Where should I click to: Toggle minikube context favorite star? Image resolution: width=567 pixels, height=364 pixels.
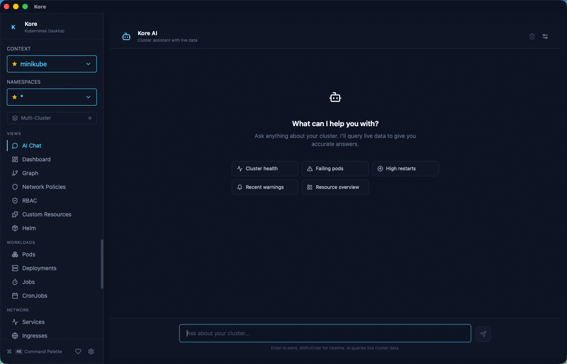click(15, 63)
